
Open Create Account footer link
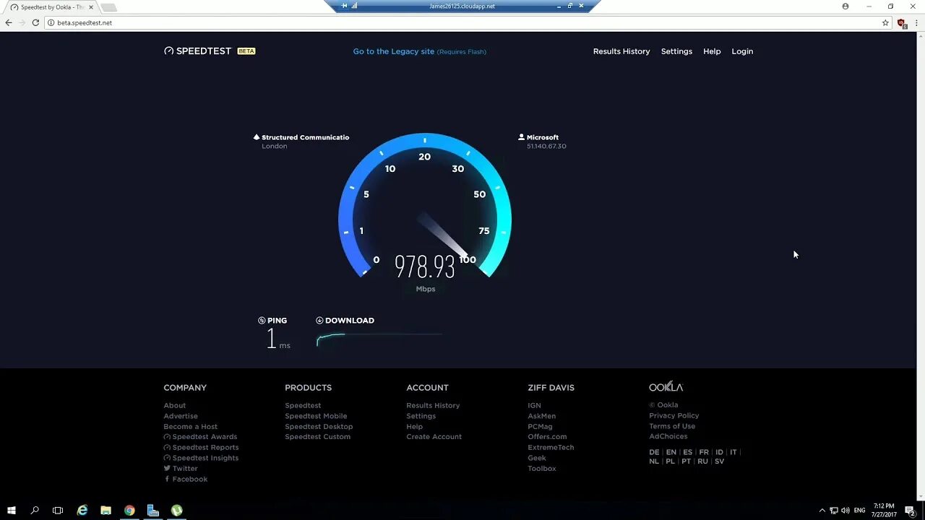434,437
